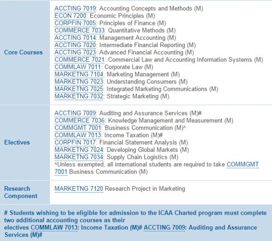Click the COMMERCE 7036 Knowledge Management link
The height and width of the screenshot is (241, 272).
click(80, 120)
